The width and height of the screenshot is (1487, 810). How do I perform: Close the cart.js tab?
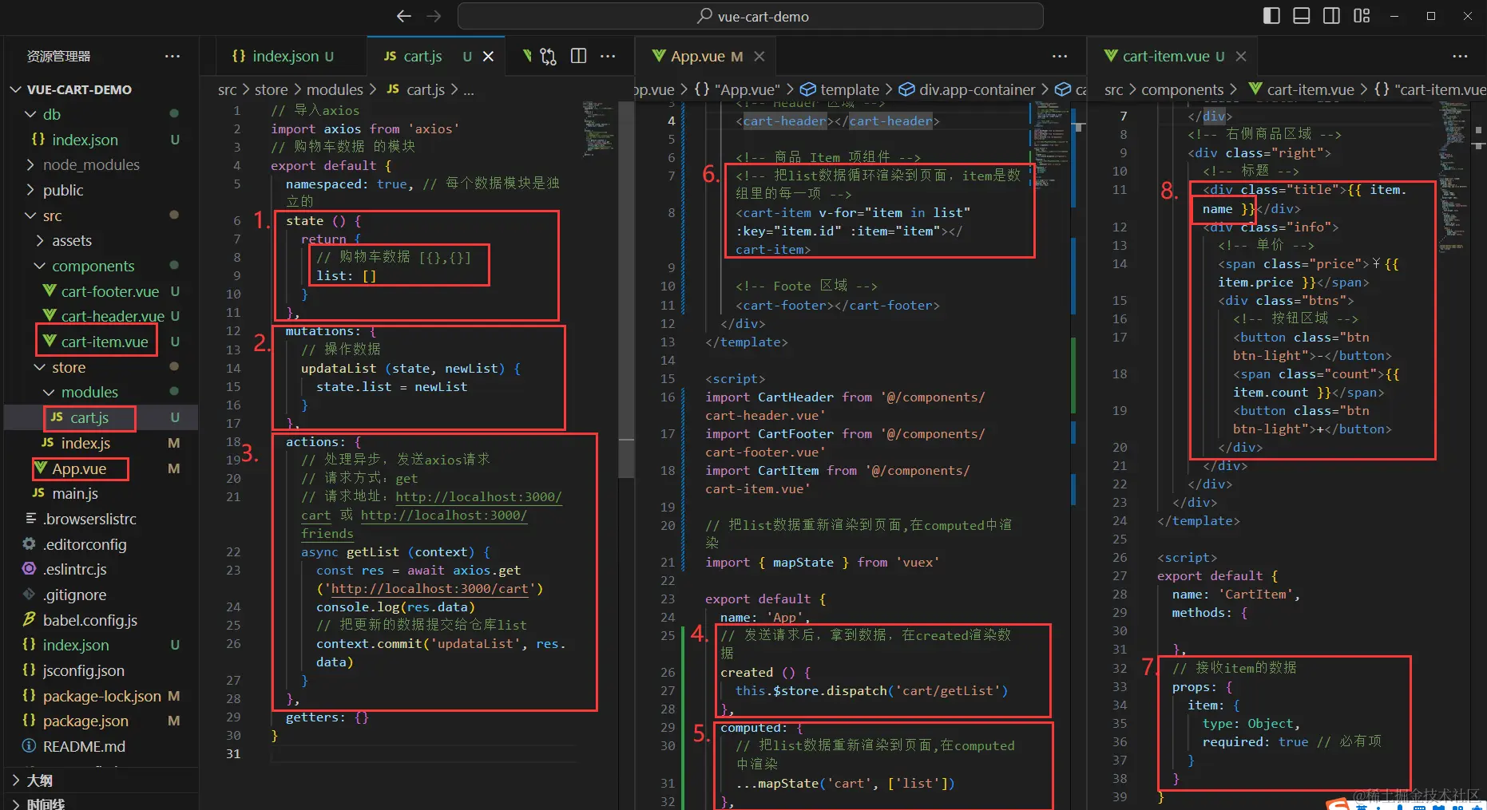coord(488,56)
